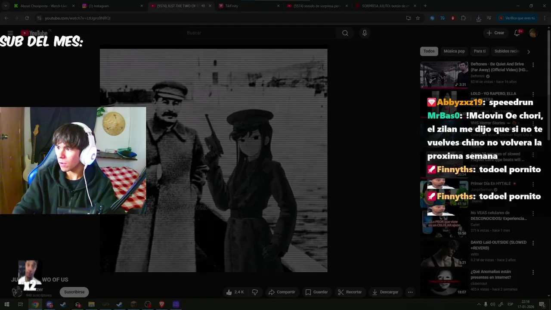
Task: Open the YouTube hamburger guide menu
Action: (x=10, y=33)
